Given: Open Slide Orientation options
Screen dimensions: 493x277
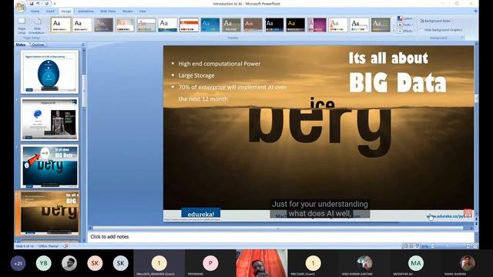Looking at the screenshot, I should point(38,25).
